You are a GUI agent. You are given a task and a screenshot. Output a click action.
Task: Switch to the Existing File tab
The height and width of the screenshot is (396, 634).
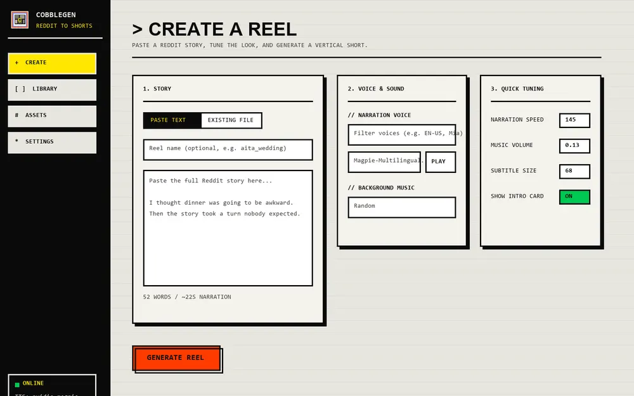coord(231,120)
